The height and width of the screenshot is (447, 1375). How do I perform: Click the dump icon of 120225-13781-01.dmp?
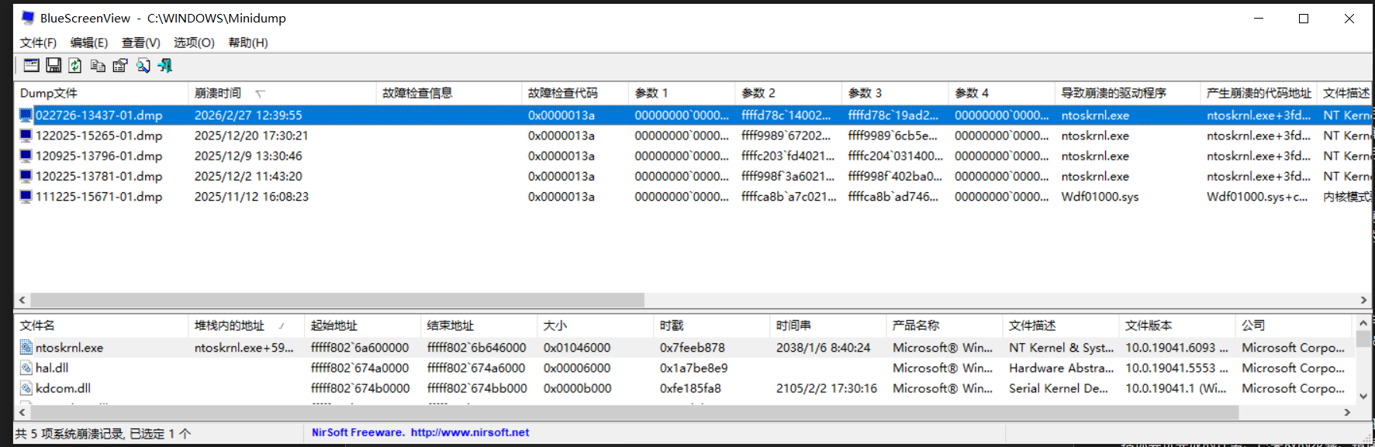tap(26, 177)
